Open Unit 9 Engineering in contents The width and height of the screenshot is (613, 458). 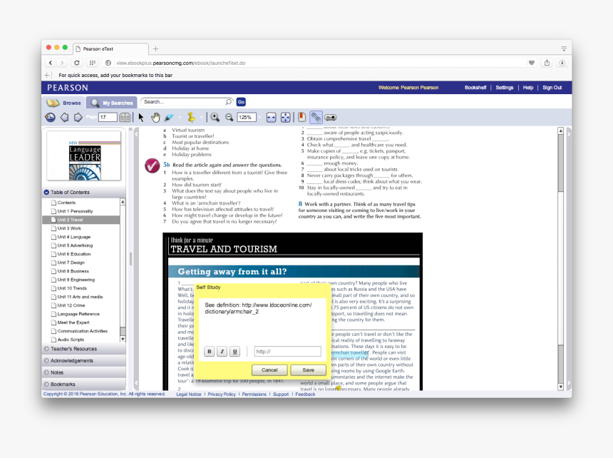[x=76, y=280]
